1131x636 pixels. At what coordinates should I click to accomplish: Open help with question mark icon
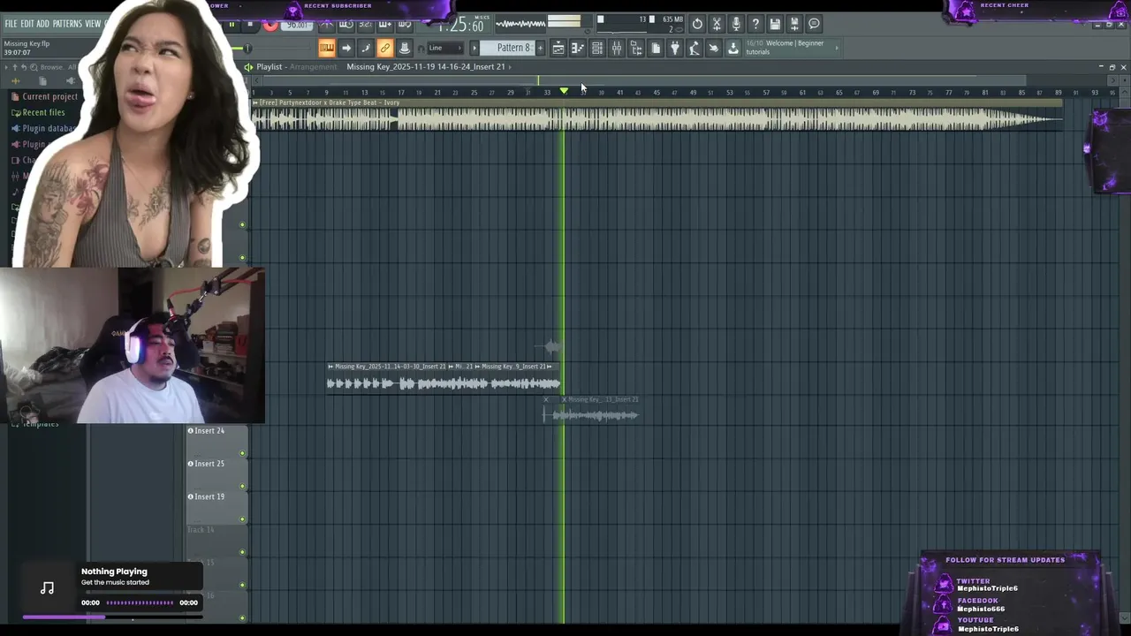755,24
